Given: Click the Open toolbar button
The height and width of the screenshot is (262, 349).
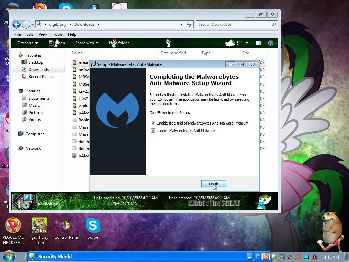Looking at the screenshot, I should click(x=57, y=43).
